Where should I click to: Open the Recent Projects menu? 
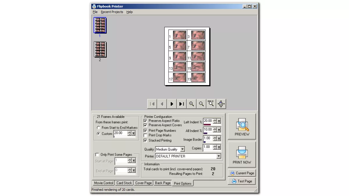click(x=112, y=12)
